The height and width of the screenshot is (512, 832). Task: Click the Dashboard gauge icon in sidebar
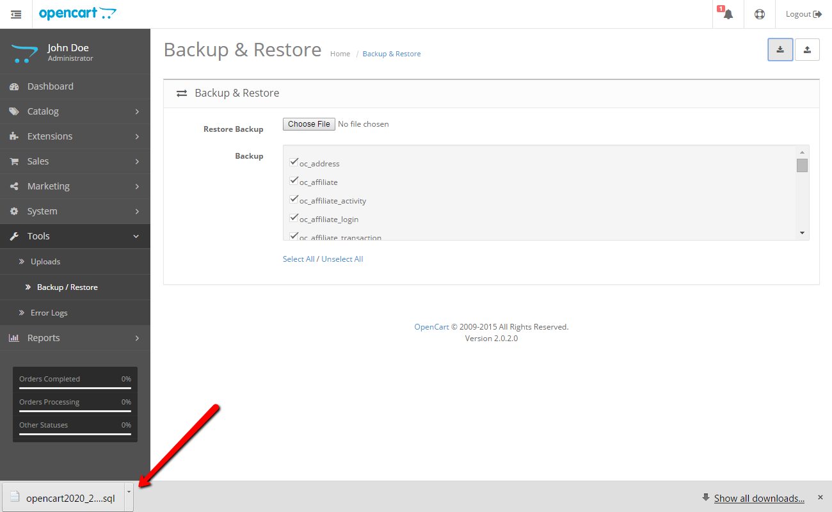14,86
